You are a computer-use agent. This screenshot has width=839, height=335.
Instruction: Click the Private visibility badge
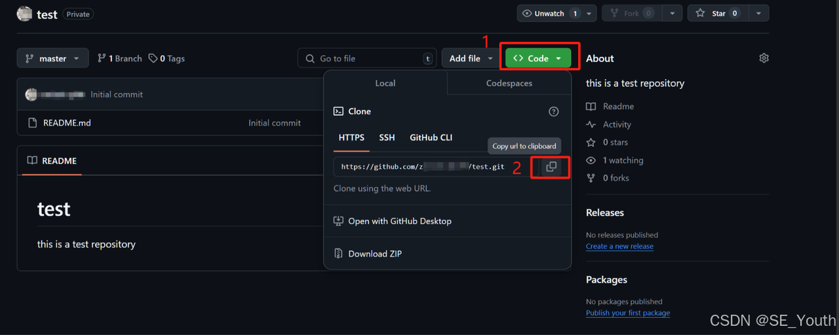[78, 14]
